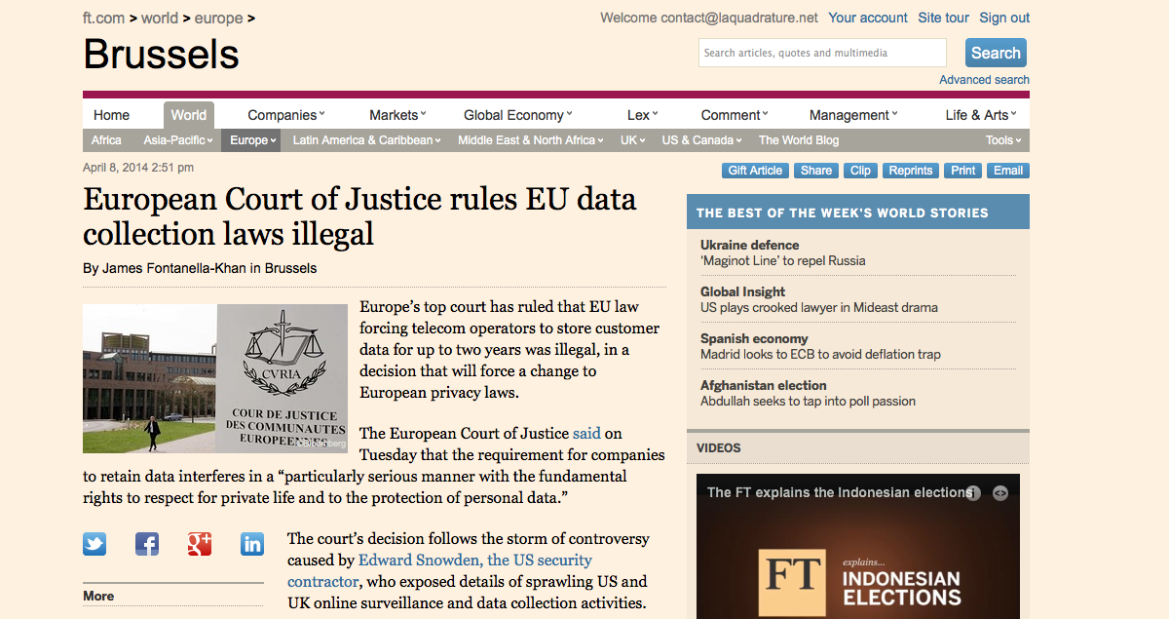The height and width of the screenshot is (619, 1169).
Task: Click the VIDEOS section header
Action: coord(719,448)
